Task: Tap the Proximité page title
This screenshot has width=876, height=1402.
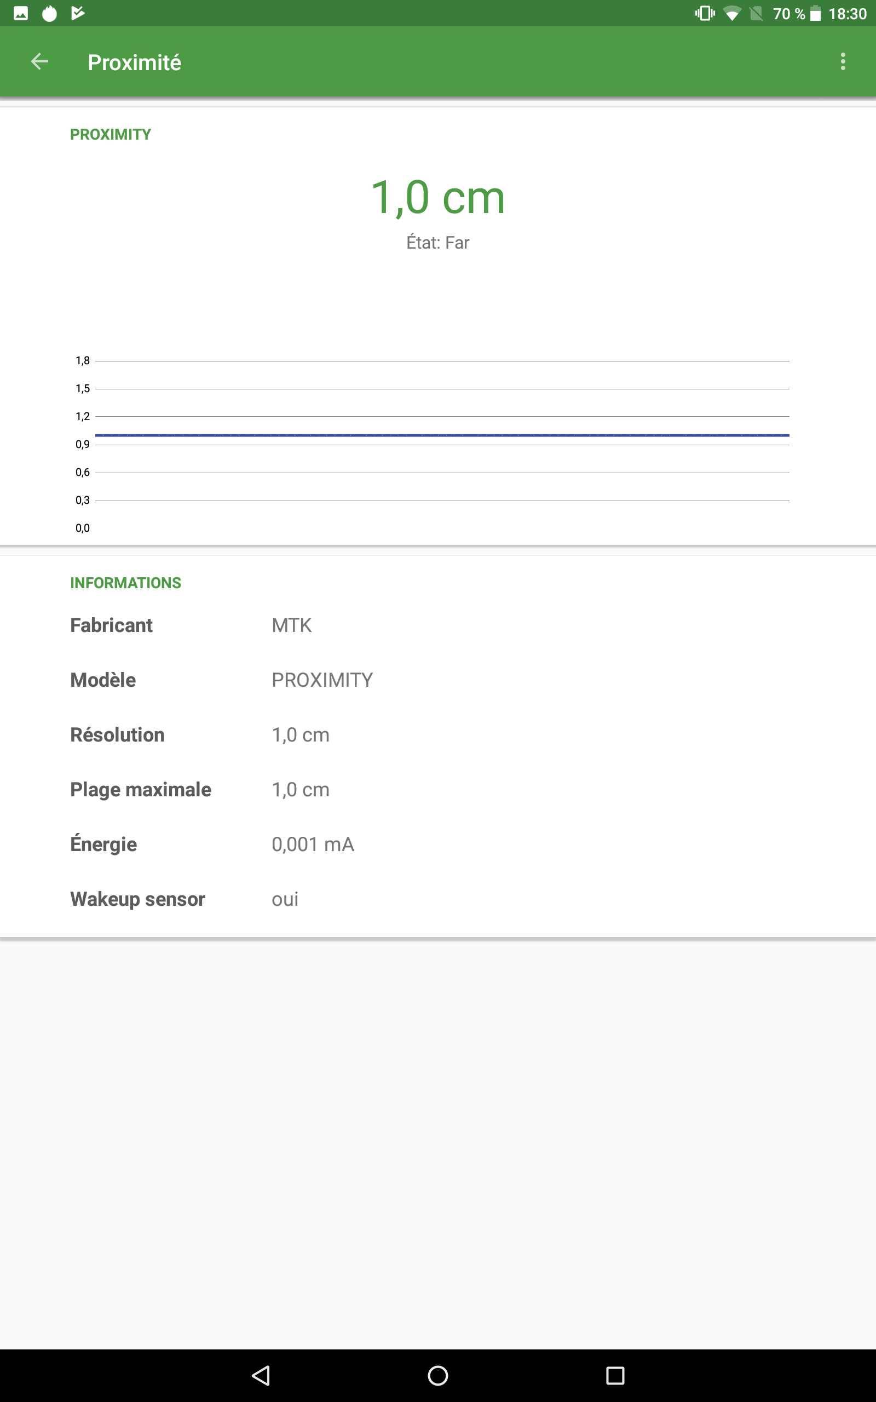Action: pos(135,62)
